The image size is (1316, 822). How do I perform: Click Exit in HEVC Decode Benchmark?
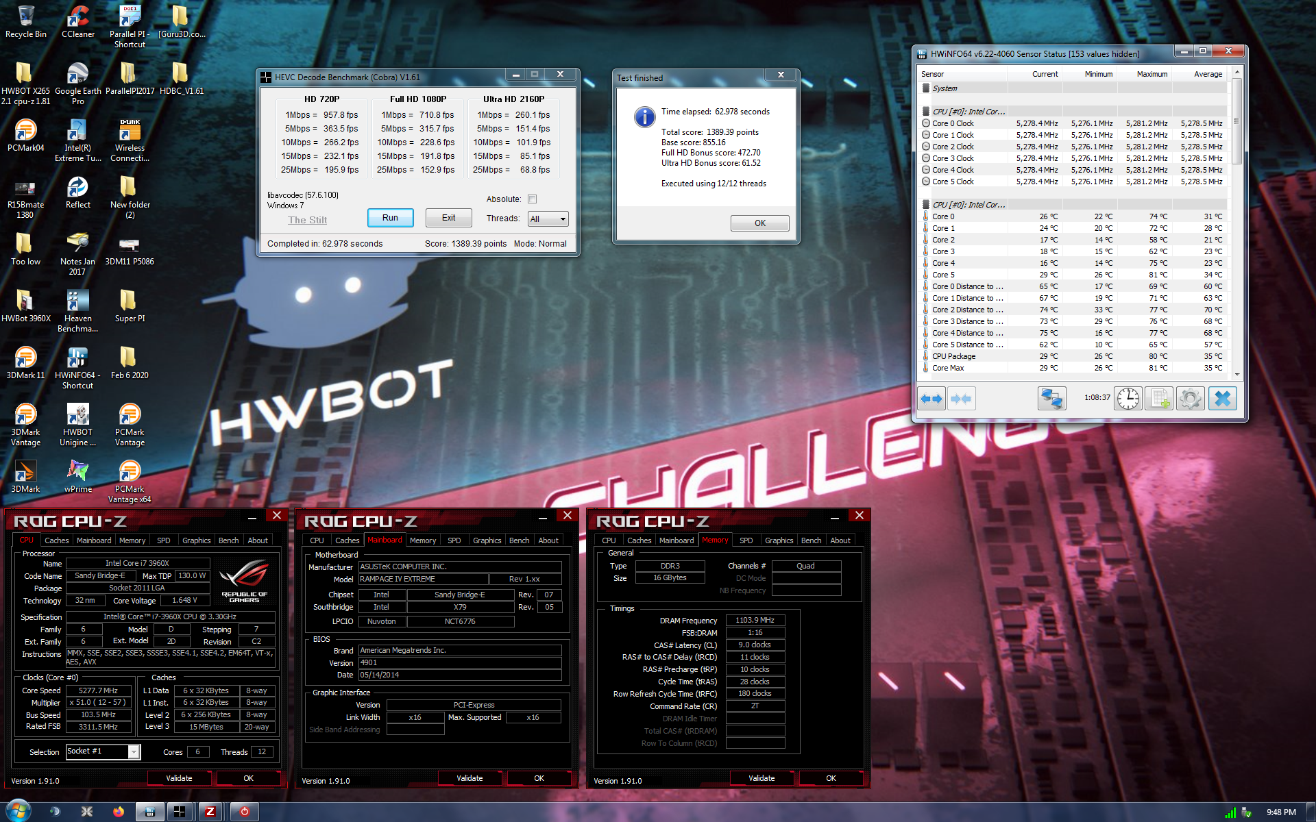pos(448,218)
